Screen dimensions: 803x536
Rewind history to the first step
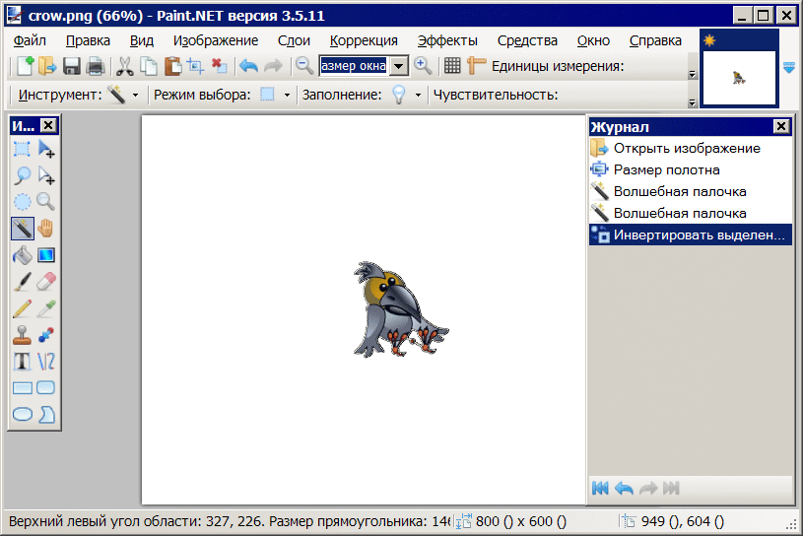click(x=600, y=488)
